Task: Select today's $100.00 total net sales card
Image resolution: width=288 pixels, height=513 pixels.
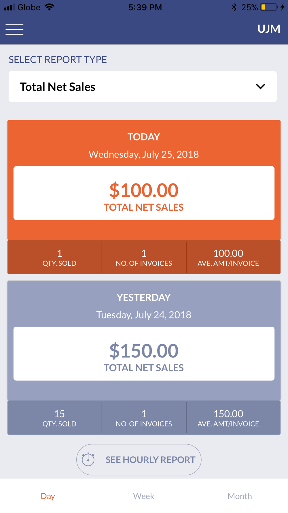Action: 144,193
